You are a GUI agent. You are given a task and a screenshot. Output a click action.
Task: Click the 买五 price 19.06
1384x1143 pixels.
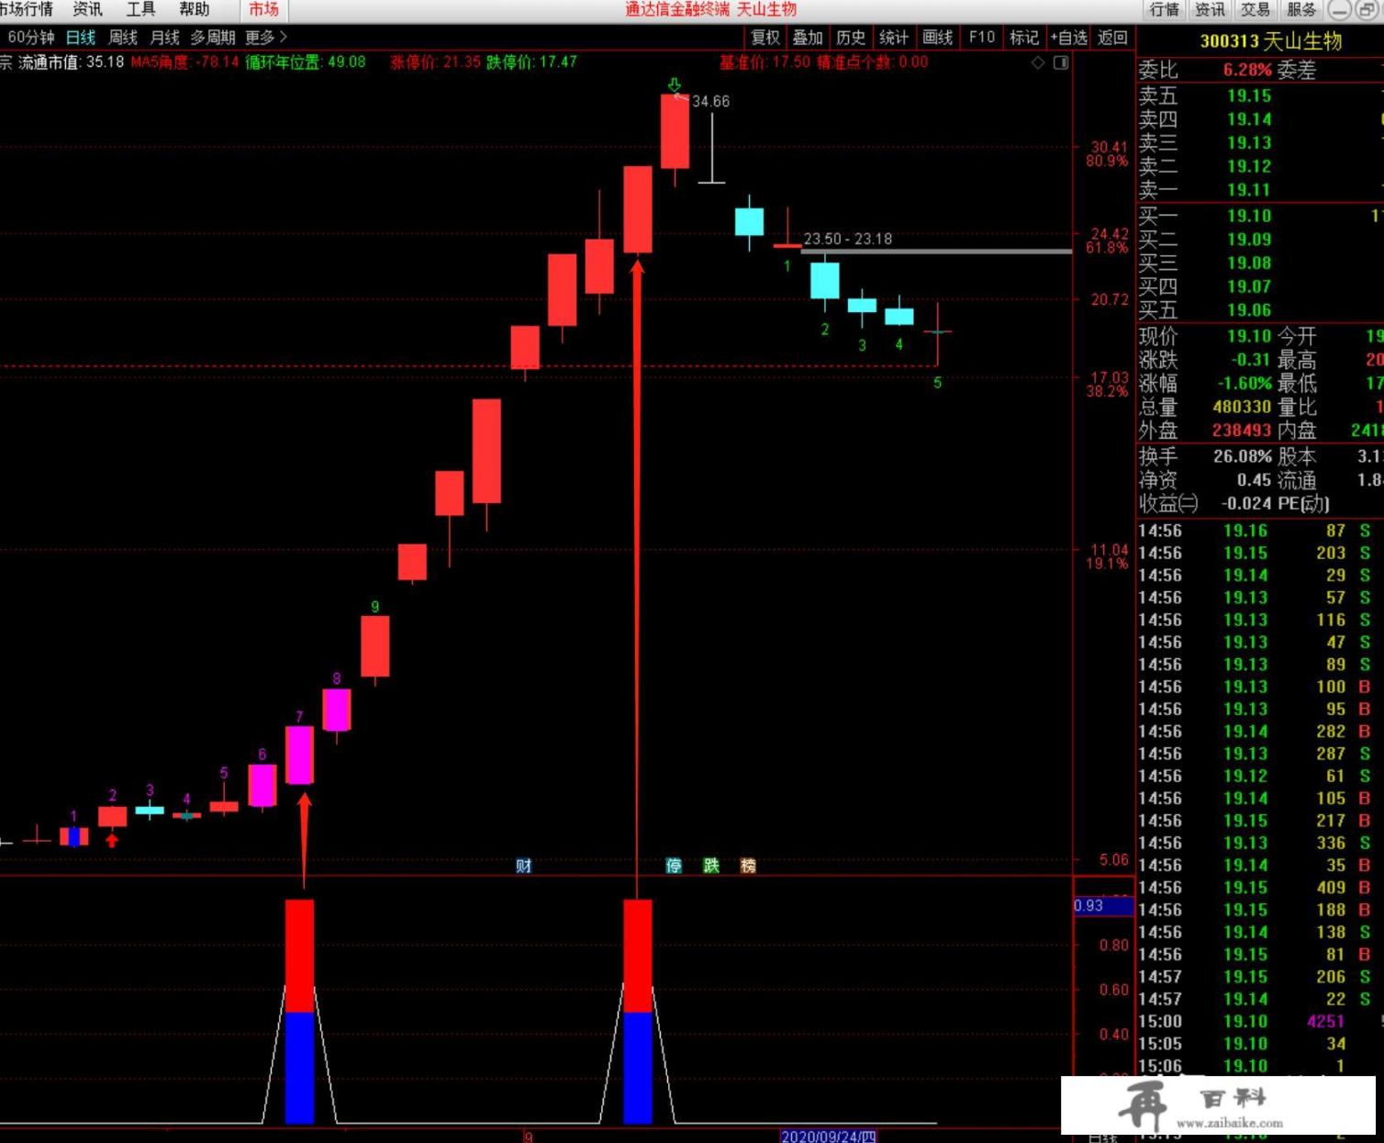pos(1249,310)
